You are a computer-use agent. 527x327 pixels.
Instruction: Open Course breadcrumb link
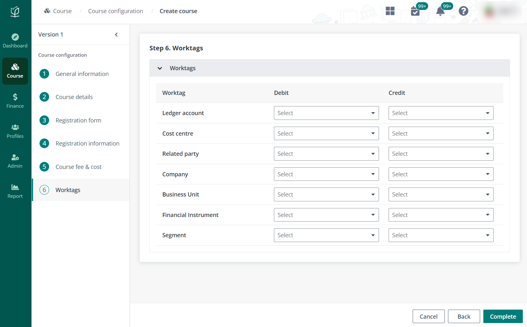coord(62,11)
